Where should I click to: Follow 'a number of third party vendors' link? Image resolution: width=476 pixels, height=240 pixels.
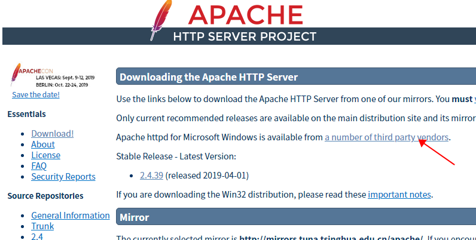[x=386, y=137]
